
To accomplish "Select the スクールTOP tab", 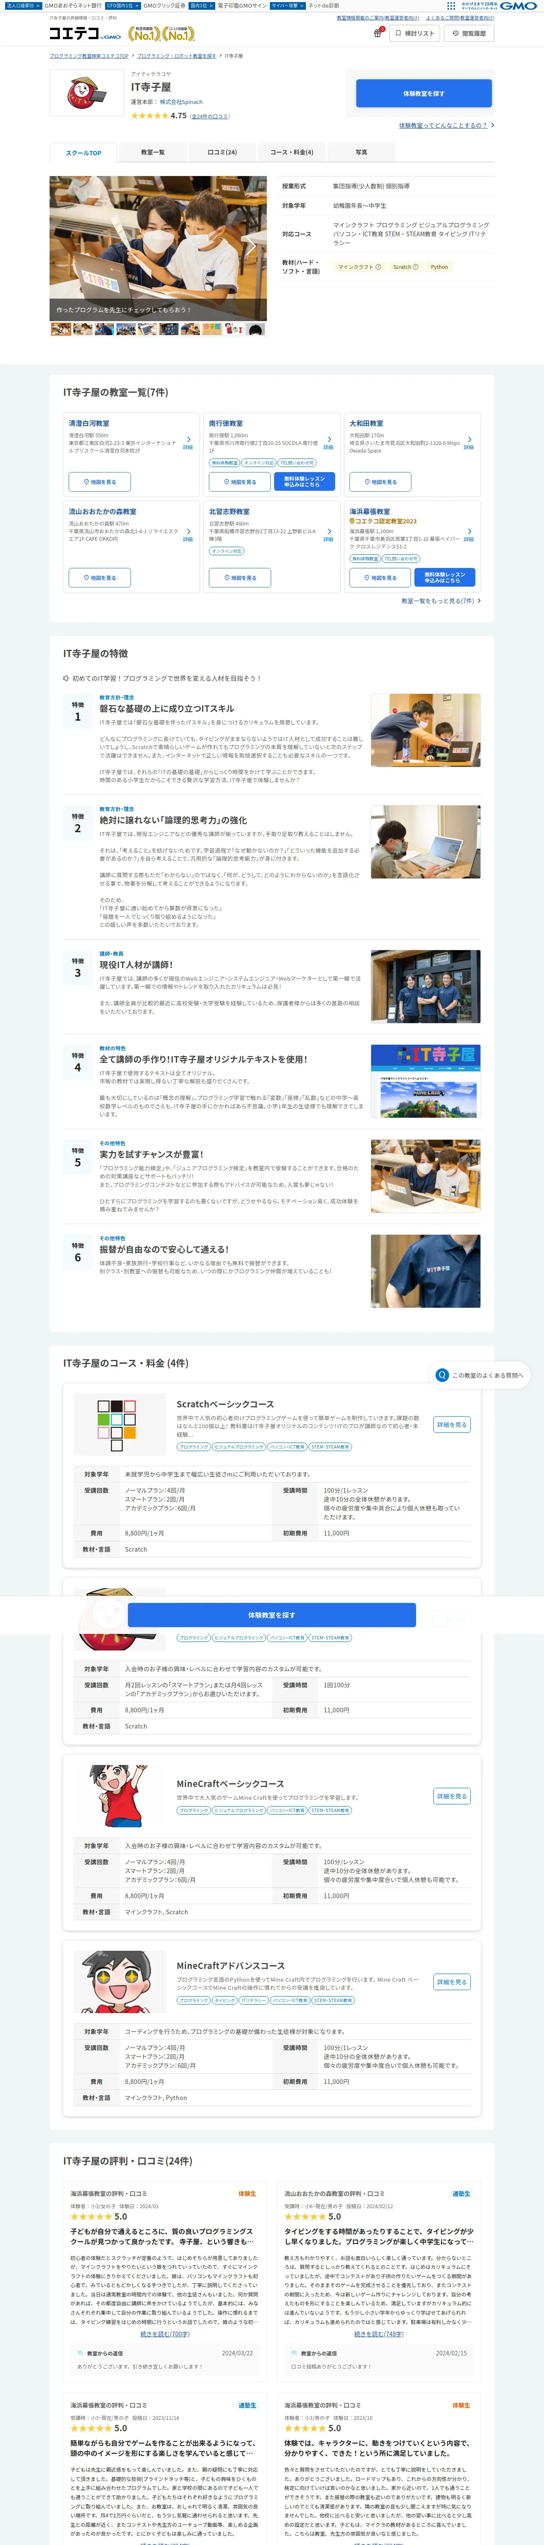I will [84, 153].
